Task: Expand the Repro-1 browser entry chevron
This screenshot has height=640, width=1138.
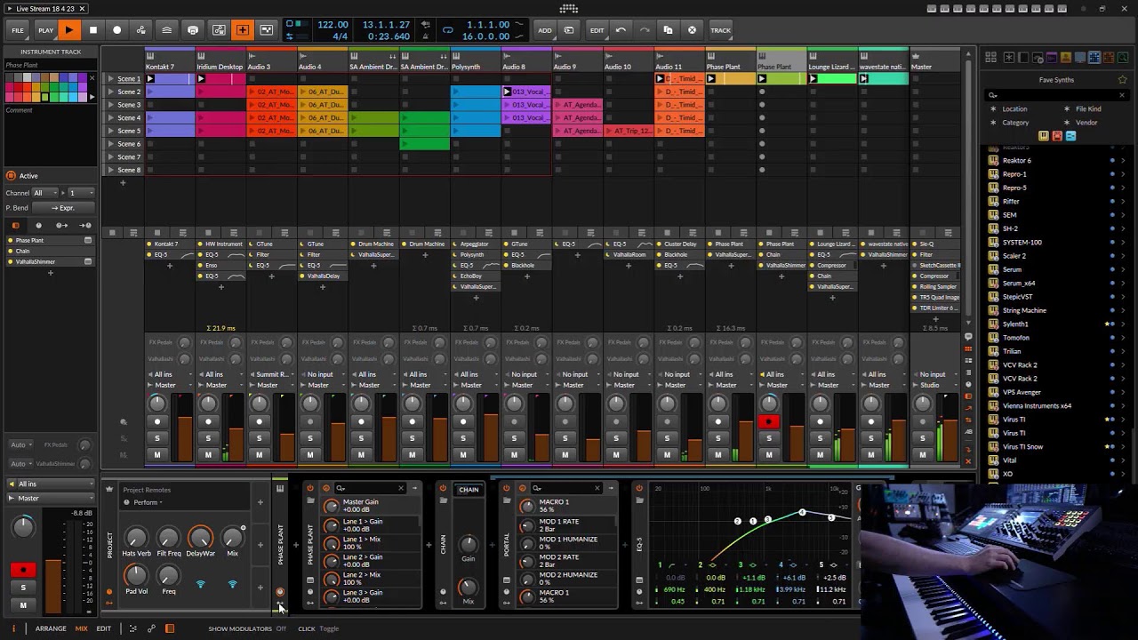Action: coord(1123,174)
